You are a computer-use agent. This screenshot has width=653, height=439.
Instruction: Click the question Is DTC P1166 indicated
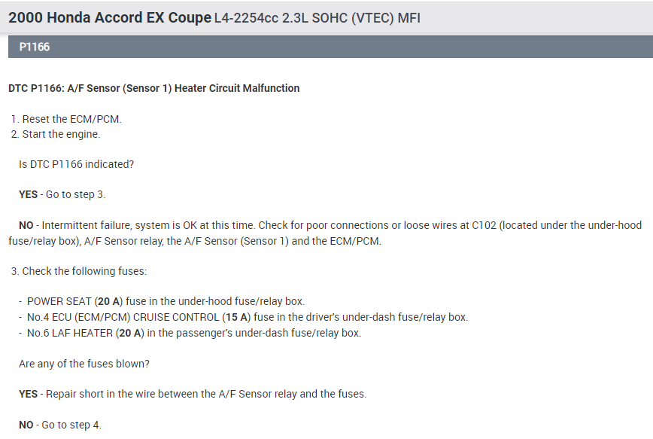click(76, 164)
